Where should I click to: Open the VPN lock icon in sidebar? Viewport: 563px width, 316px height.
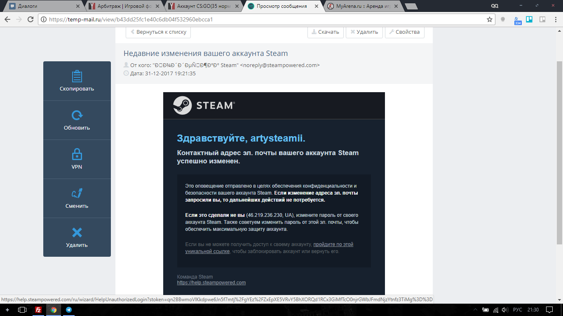tap(77, 154)
